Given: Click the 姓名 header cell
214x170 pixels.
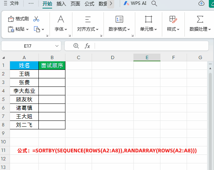Looking at the screenshot, I should click(x=24, y=65).
